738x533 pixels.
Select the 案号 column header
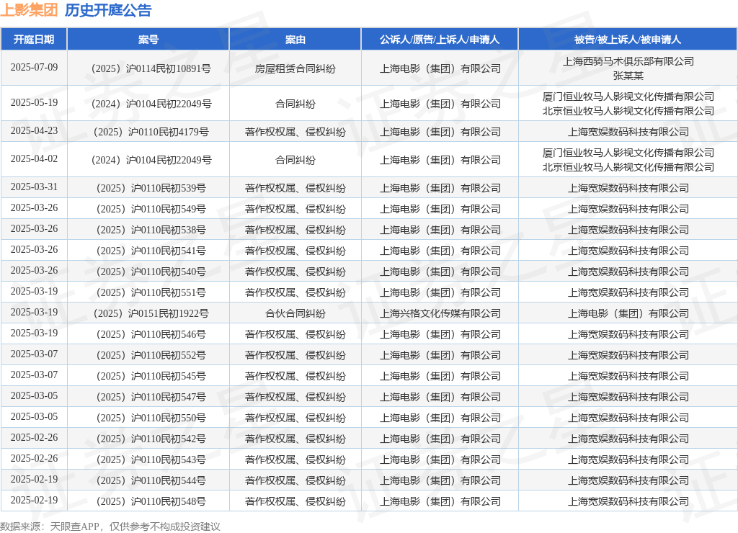(148, 40)
